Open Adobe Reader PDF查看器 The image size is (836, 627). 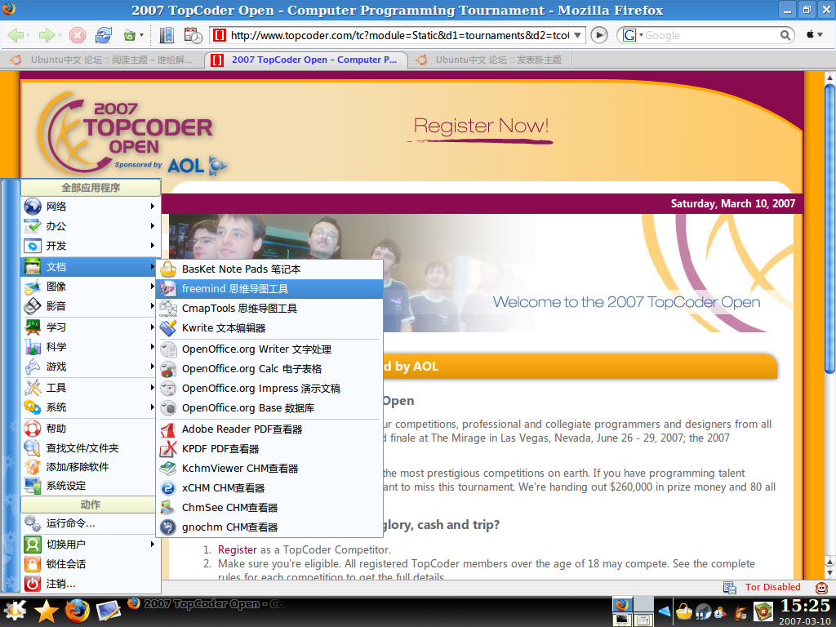[x=269, y=429]
